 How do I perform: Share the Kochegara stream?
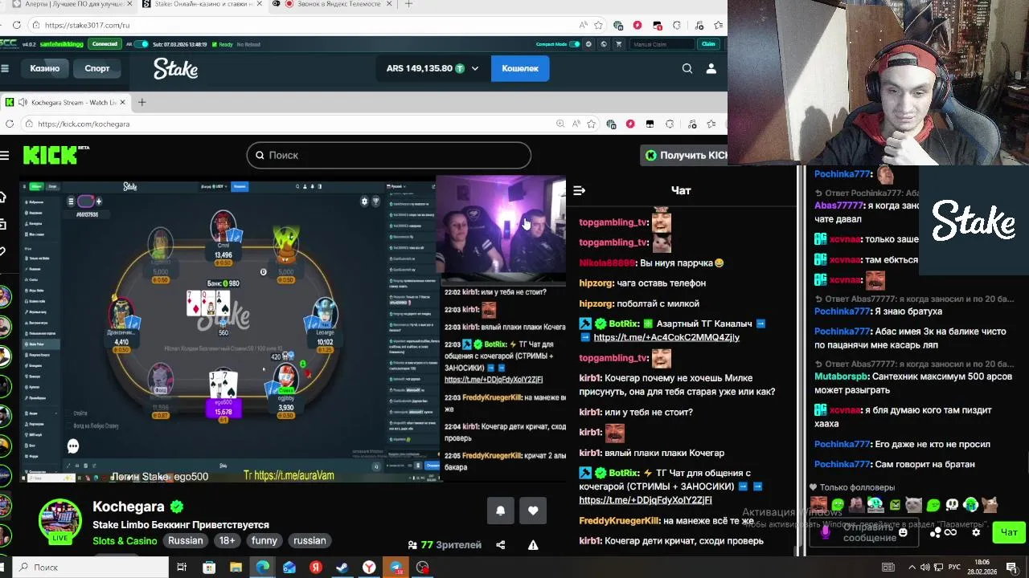[500, 544]
